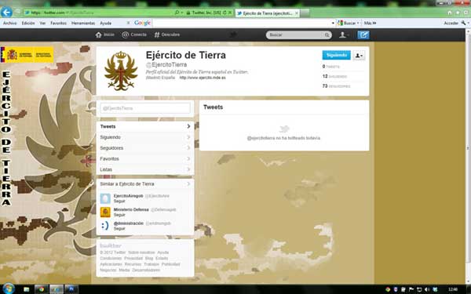Screen dimensions: 471x294
Task: Expand Similar a Ejército de Tierra chevron
Action: coord(188,184)
